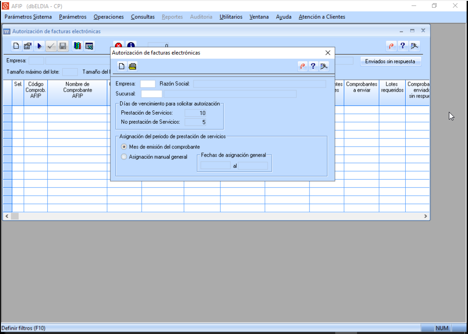Click the yellow stacked-pages icon in the dialog

coord(132,66)
